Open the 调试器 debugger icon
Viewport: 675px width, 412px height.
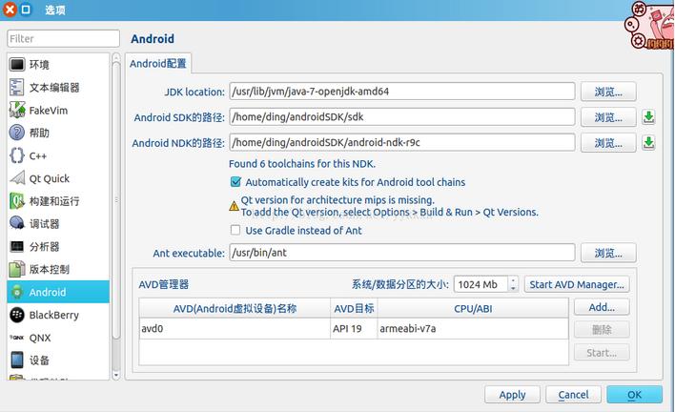pos(17,223)
